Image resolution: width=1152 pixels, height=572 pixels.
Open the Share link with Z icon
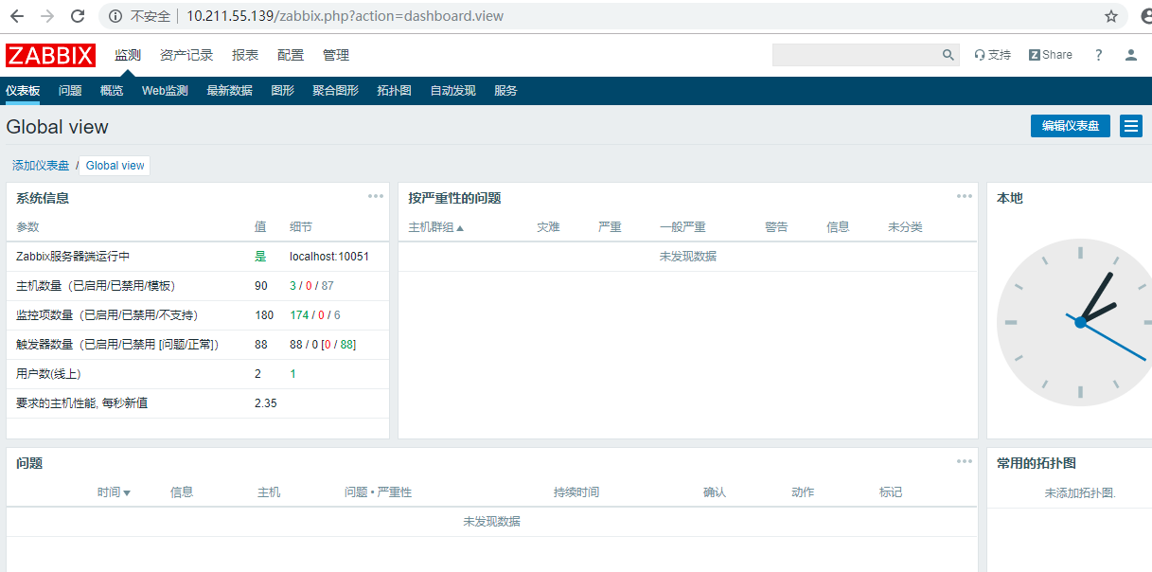point(1051,55)
